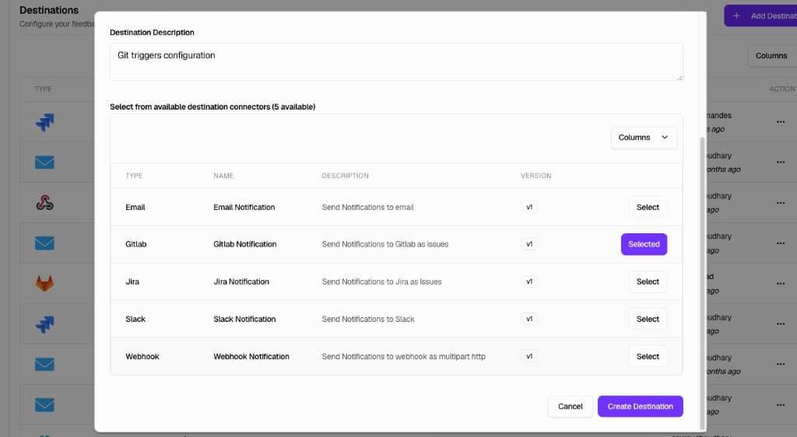Click the Selected button for Gitlab Notification
Viewport: 797px width, 437px height.
pyautogui.click(x=644, y=244)
